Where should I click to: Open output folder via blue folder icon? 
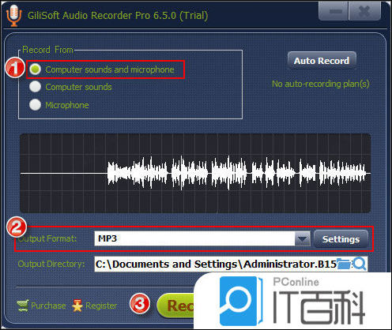(x=343, y=264)
